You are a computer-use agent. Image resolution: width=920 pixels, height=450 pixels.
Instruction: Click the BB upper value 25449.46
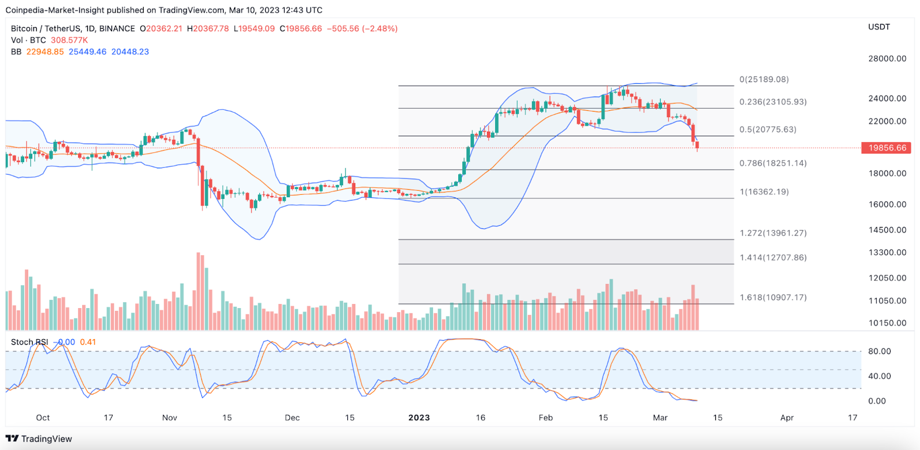[x=87, y=51]
